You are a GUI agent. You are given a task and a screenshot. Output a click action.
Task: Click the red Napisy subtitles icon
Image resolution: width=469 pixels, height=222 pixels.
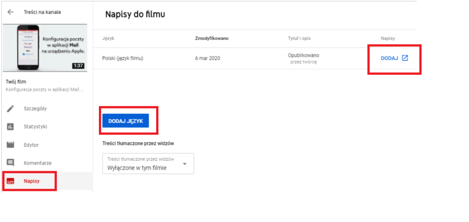pos(11,181)
